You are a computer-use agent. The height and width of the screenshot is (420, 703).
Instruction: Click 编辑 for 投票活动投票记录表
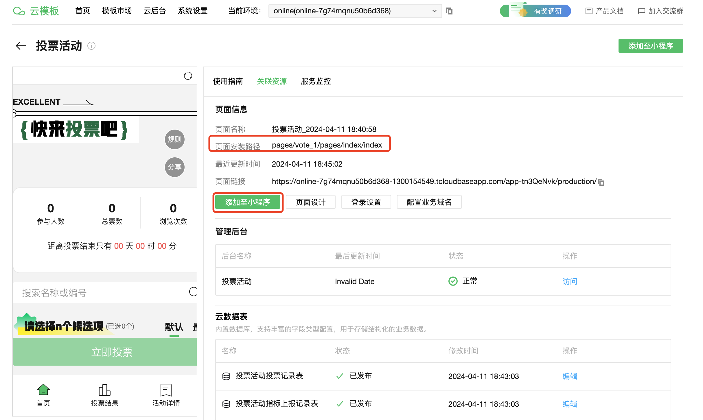click(570, 376)
